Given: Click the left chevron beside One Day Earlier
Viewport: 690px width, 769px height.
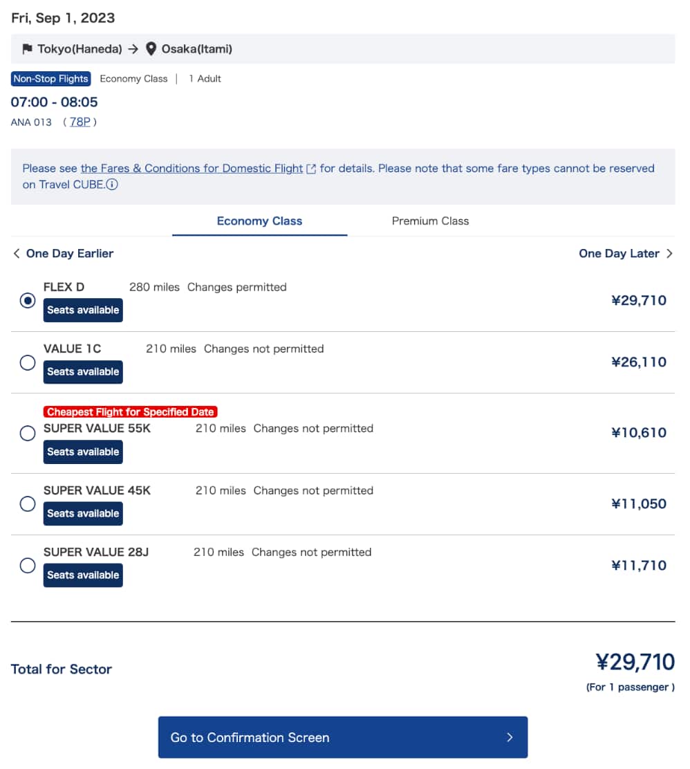Looking at the screenshot, I should click(17, 254).
